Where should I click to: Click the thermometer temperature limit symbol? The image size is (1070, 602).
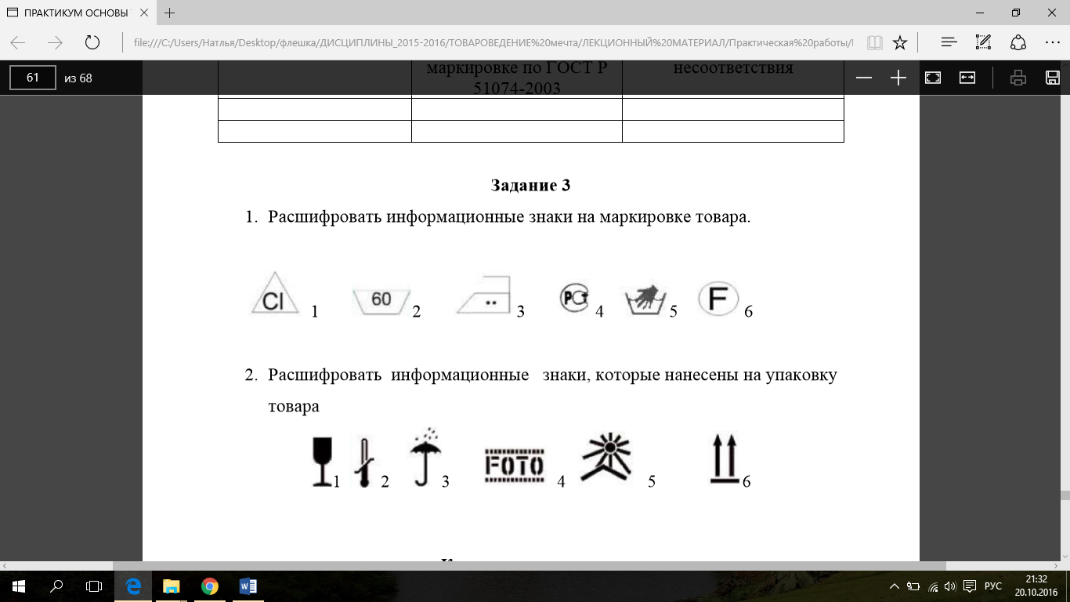[x=364, y=462]
